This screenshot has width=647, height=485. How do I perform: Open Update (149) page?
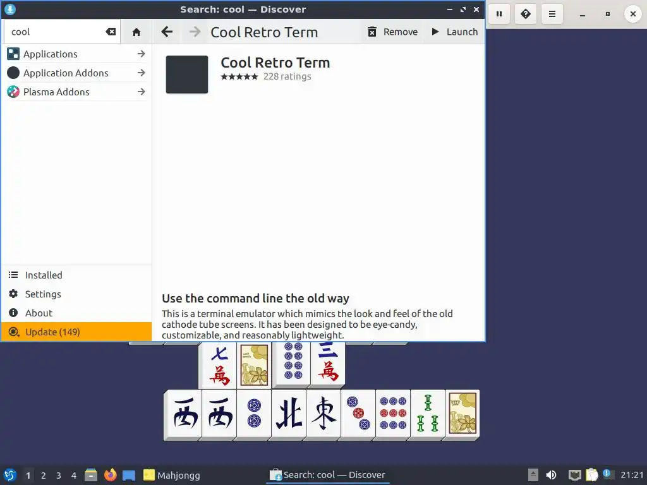pyautogui.click(x=76, y=332)
